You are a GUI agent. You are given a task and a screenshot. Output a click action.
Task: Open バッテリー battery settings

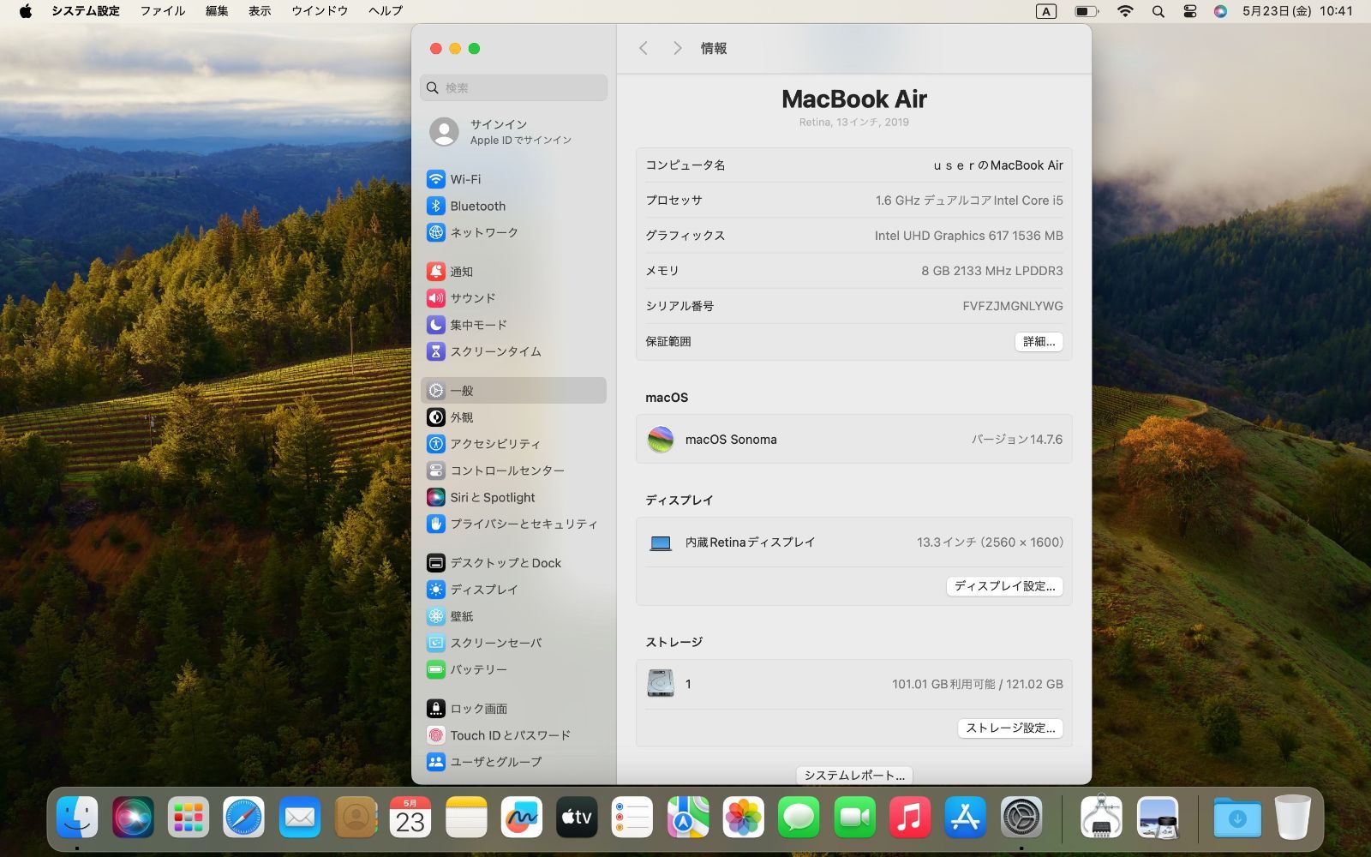(513, 669)
